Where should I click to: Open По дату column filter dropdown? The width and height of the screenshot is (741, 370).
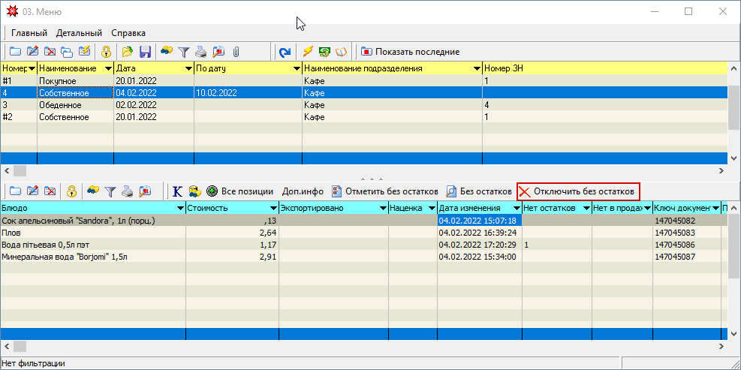[x=297, y=68]
